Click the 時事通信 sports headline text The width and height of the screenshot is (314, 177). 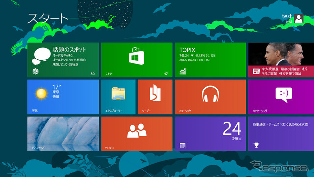[280, 124]
